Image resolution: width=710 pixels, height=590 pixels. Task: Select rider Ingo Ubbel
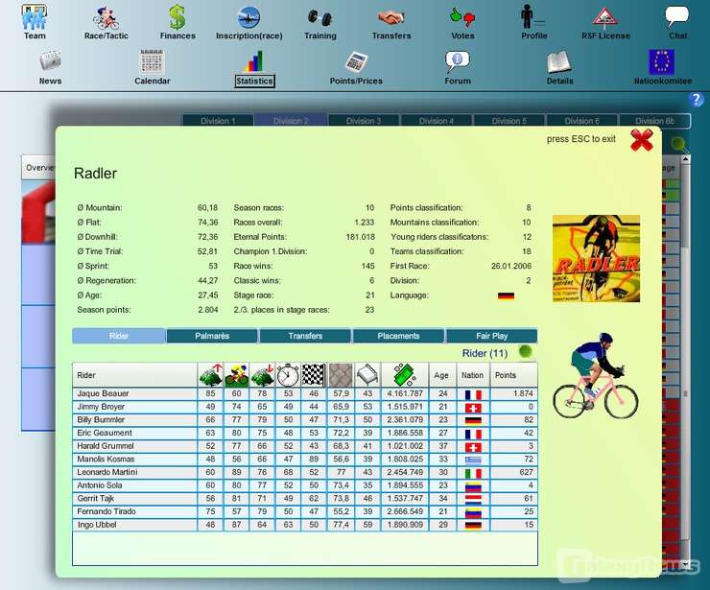point(305,525)
